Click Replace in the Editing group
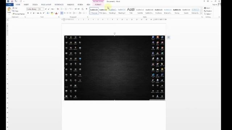 208,11
